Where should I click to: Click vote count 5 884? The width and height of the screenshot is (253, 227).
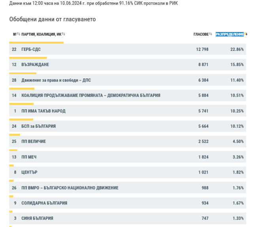point(203,95)
